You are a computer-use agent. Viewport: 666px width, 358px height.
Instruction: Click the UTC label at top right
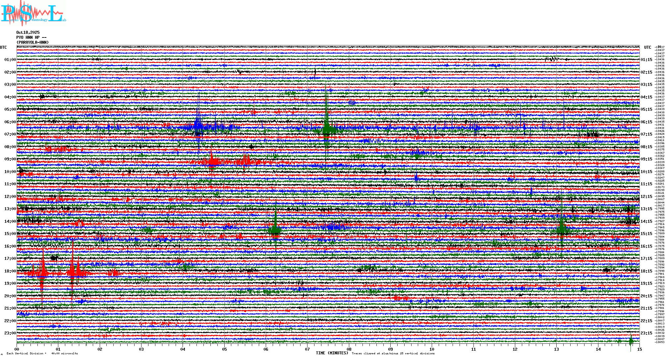[647, 47]
